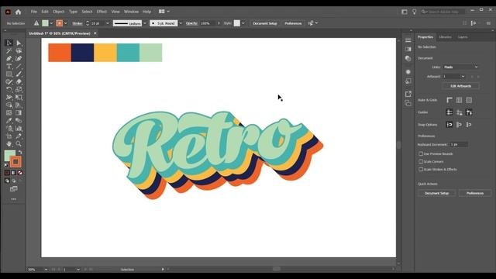The height and width of the screenshot is (279, 496).
Task: Select the Line Segment tool
Action: [x=19, y=66]
